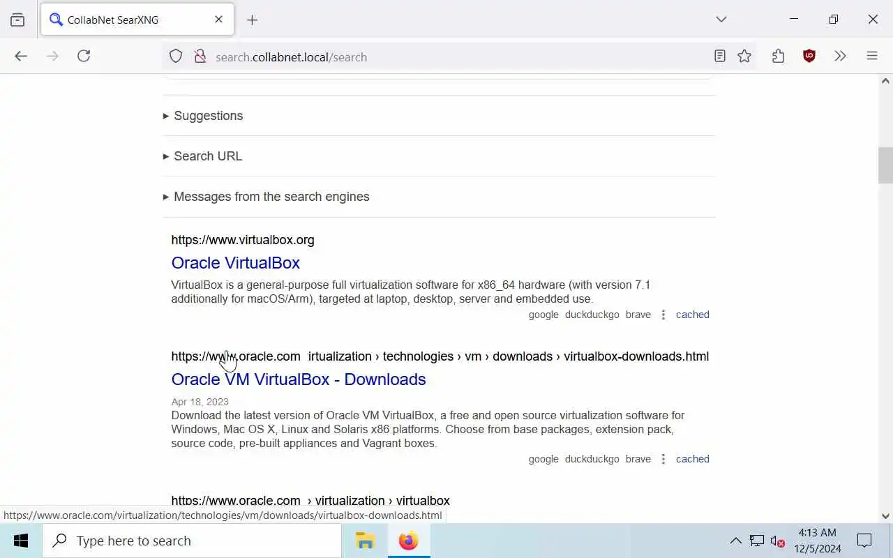Open File Explorer from taskbar
This screenshot has height=558, width=893.
(365, 541)
